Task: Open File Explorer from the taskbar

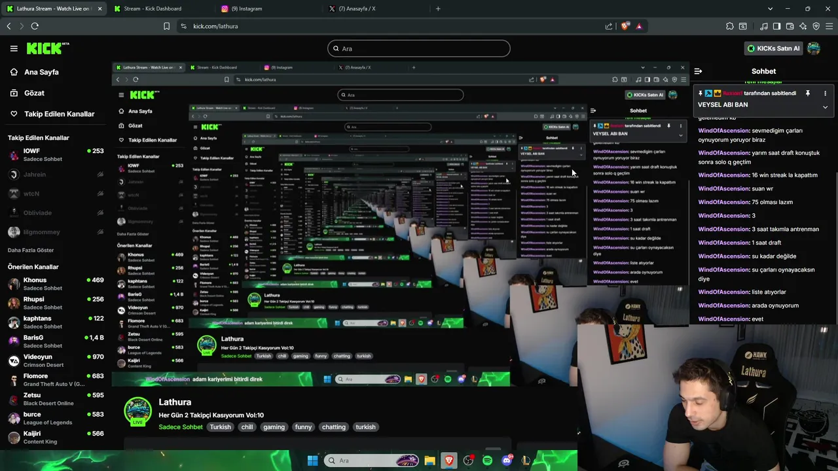Action: pyautogui.click(x=429, y=461)
